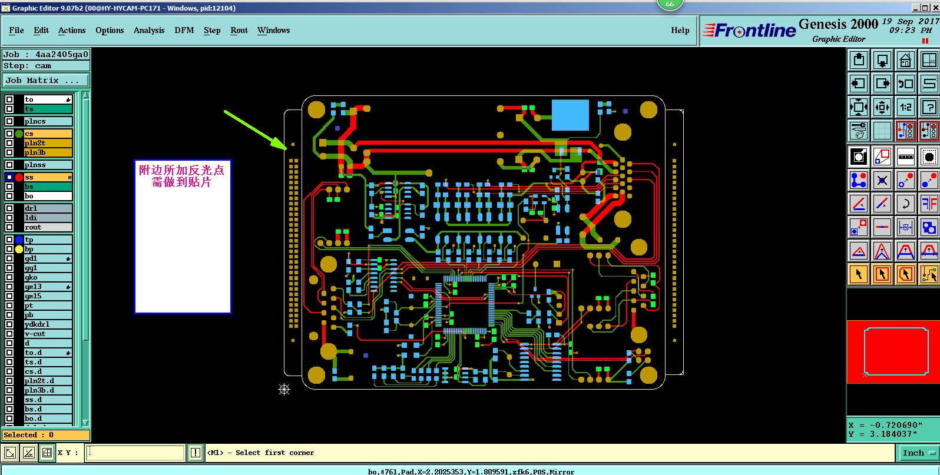Image resolution: width=940 pixels, height=475 pixels.
Task: Toggle the checkbox for layer plnss
Action: [x=9, y=165]
